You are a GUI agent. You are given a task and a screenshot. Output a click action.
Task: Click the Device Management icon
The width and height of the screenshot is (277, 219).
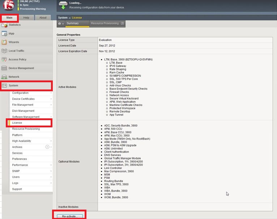pyautogui.click(x=4, y=68)
